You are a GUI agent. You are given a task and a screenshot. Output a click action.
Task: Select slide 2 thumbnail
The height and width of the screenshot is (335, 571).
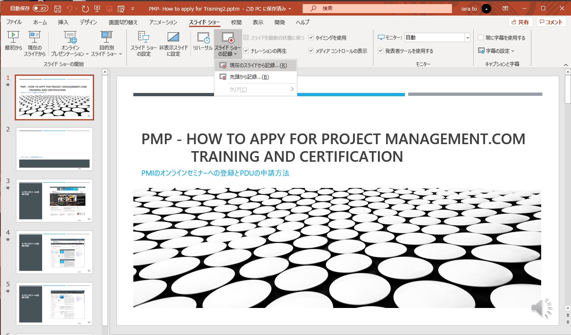tap(54, 149)
